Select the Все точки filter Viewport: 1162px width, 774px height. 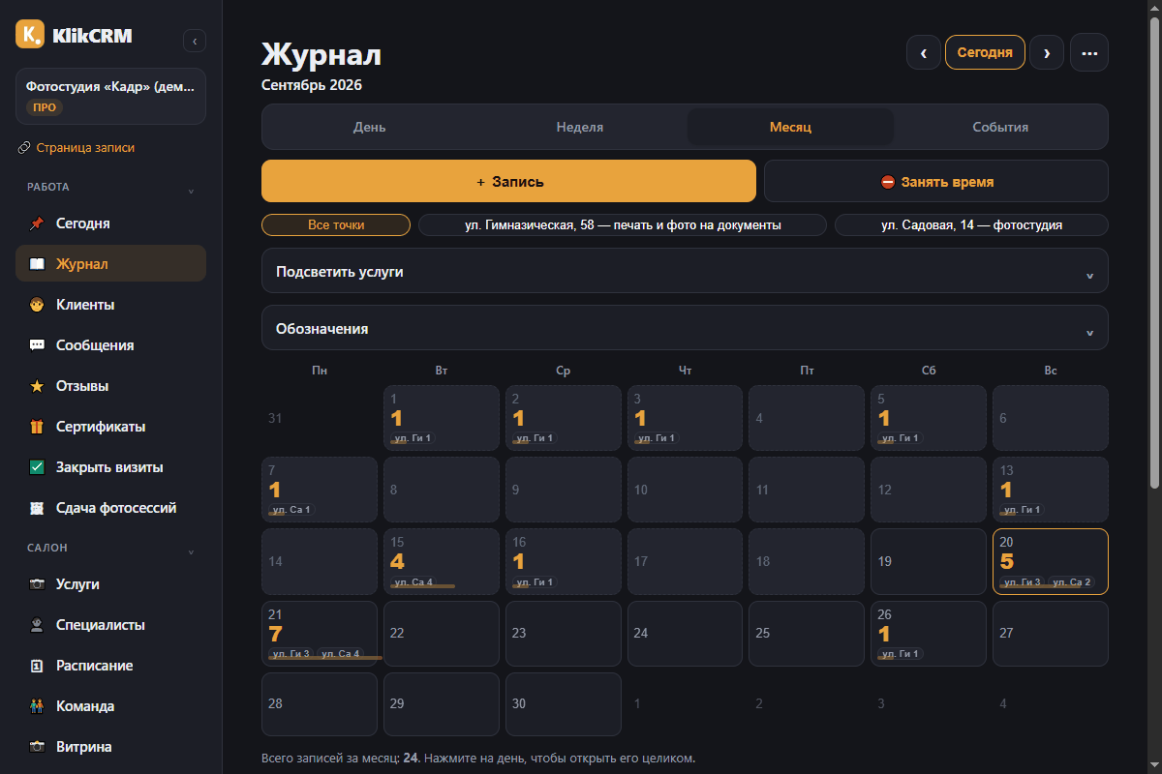tap(336, 225)
